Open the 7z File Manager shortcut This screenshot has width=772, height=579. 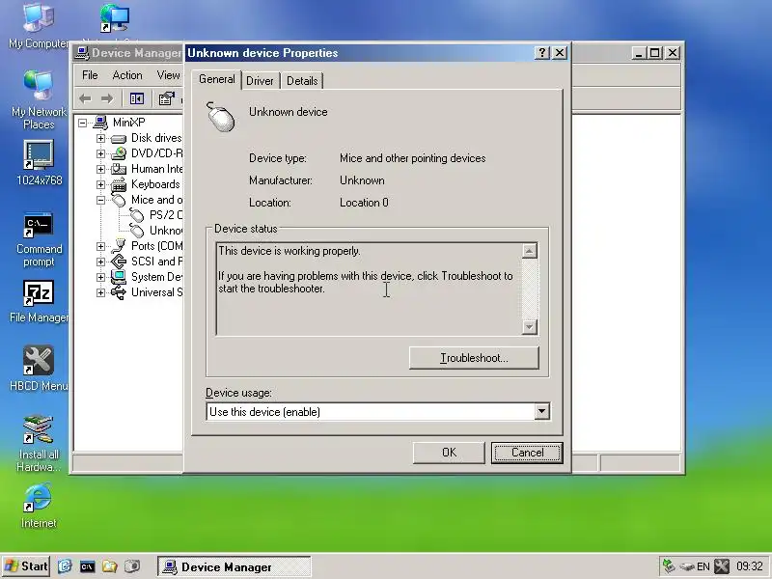[x=39, y=302]
